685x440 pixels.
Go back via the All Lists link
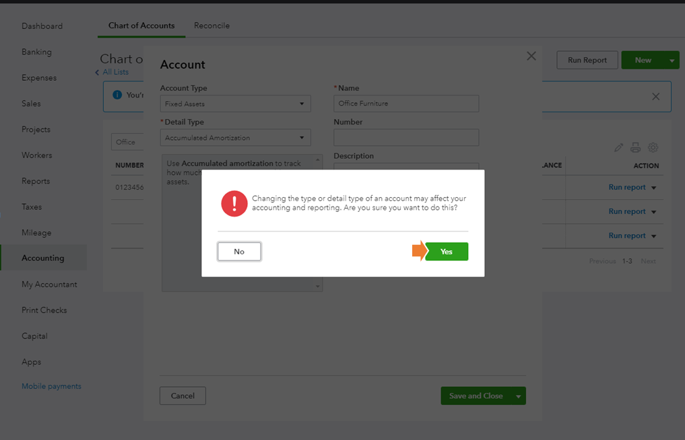pyautogui.click(x=115, y=72)
